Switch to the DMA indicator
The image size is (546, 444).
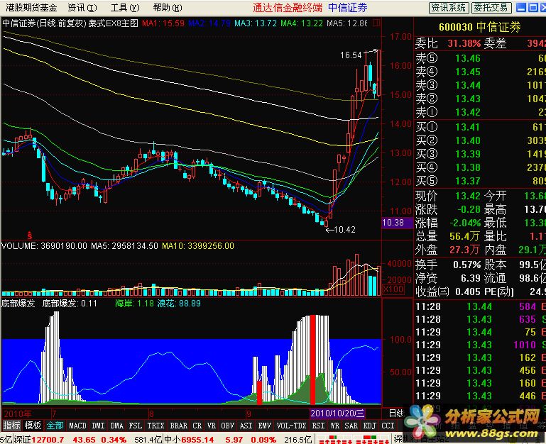[x=117, y=426]
